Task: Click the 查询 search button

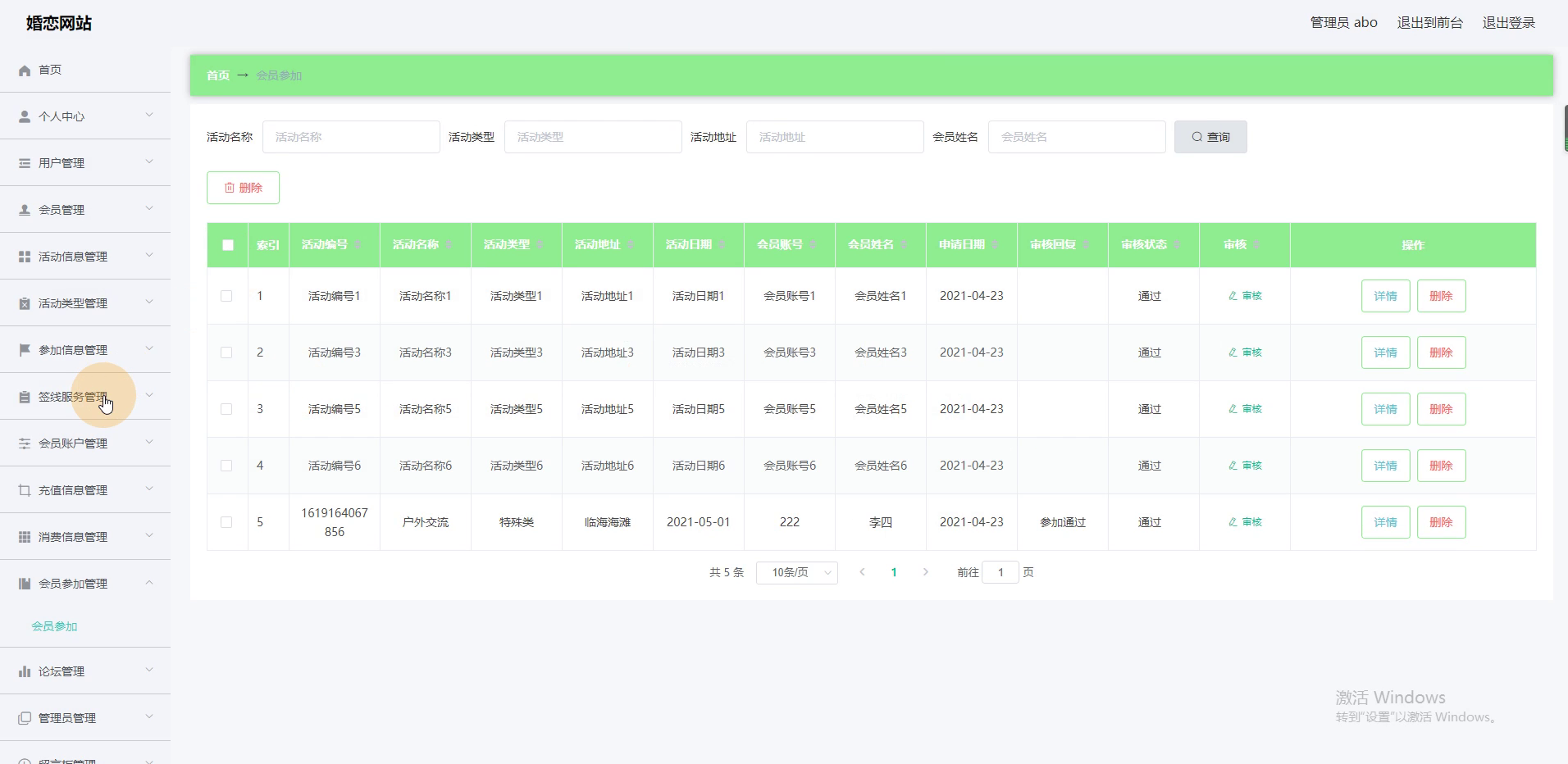Action: click(1210, 137)
